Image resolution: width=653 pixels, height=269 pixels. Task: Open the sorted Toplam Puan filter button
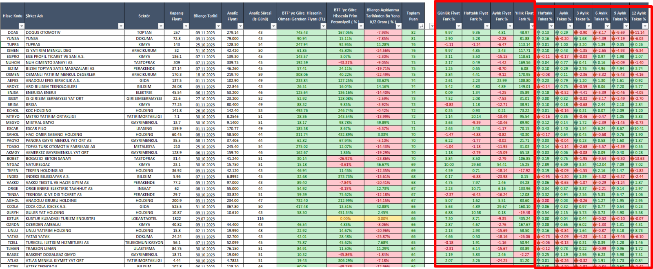click(421, 26)
